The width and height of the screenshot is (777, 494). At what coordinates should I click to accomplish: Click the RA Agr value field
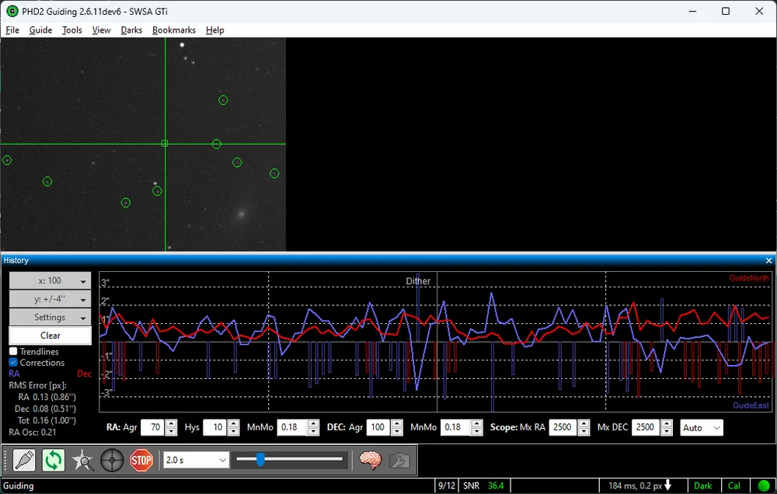(x=152, y=427)
